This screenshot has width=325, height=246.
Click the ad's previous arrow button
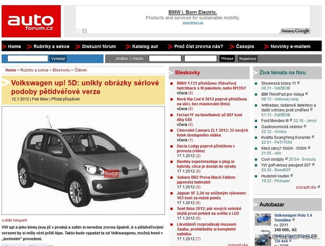click(x=78, y=31)
